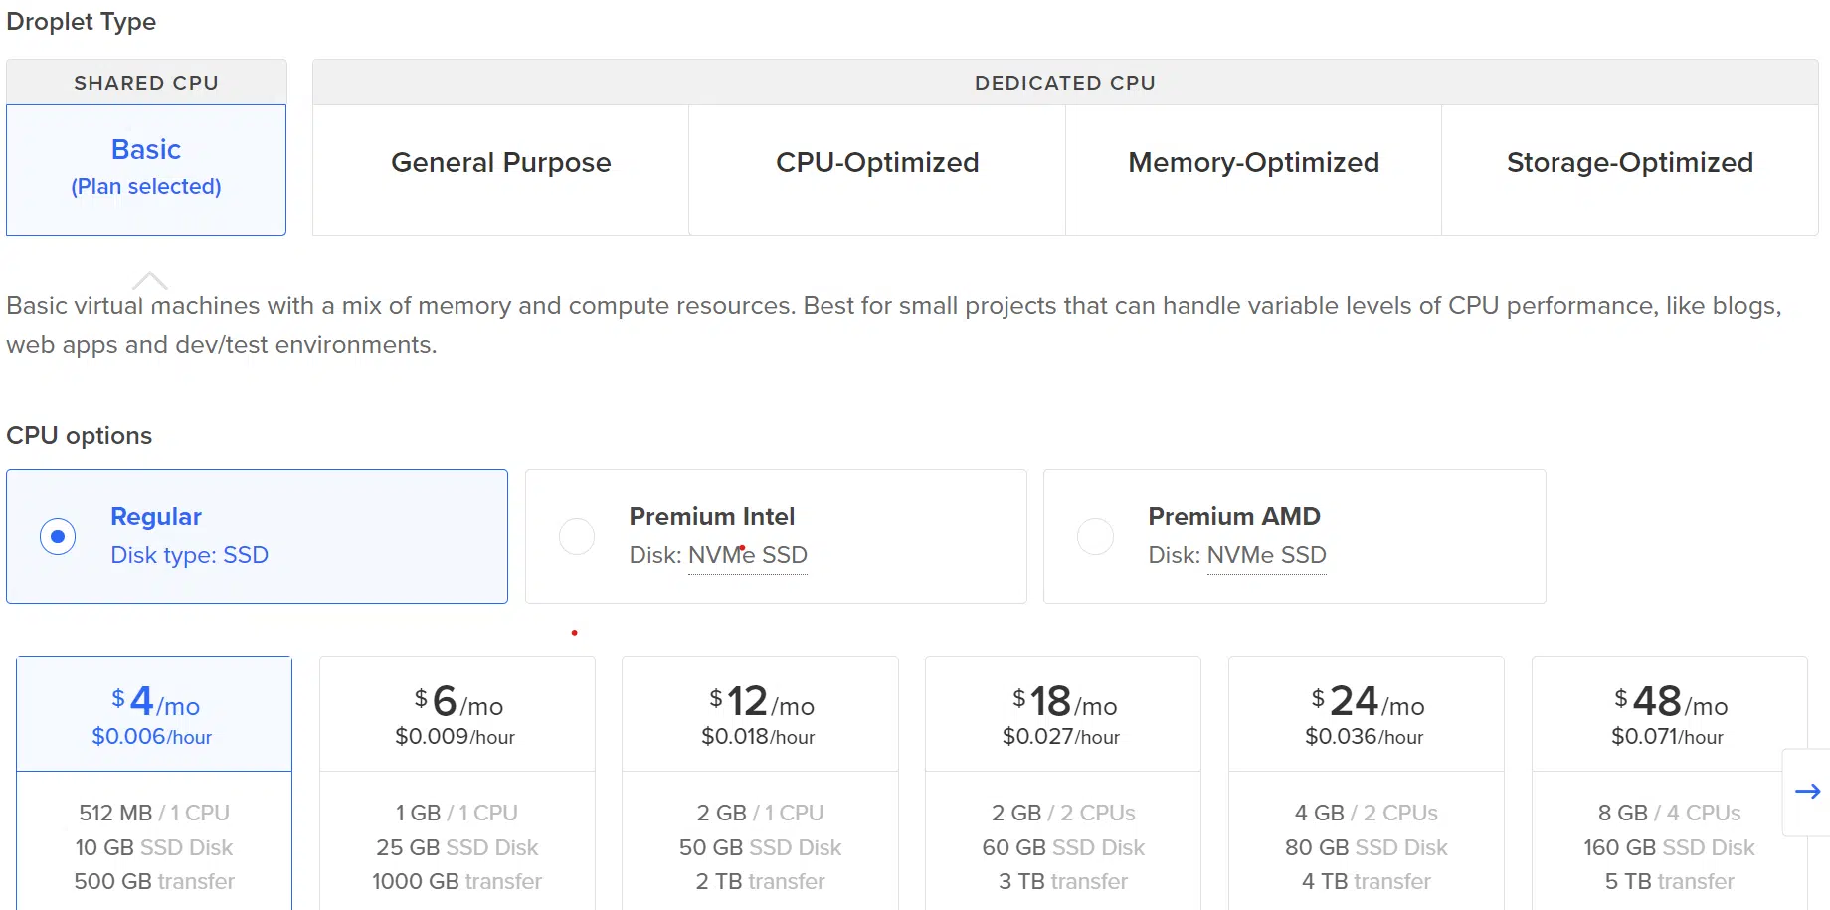
Task: Pick the Memory-Optimized droplet type
Action: 1253,164
